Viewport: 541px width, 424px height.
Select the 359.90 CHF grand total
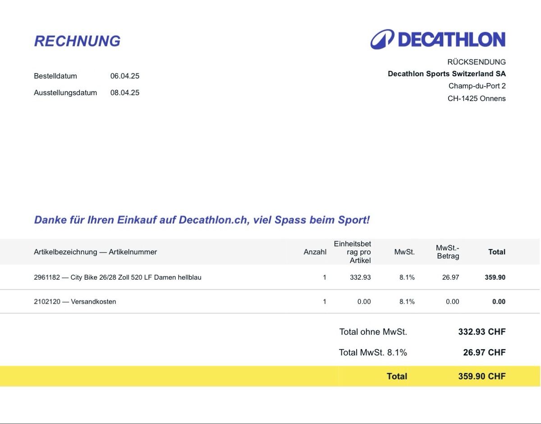click(482, 376)
